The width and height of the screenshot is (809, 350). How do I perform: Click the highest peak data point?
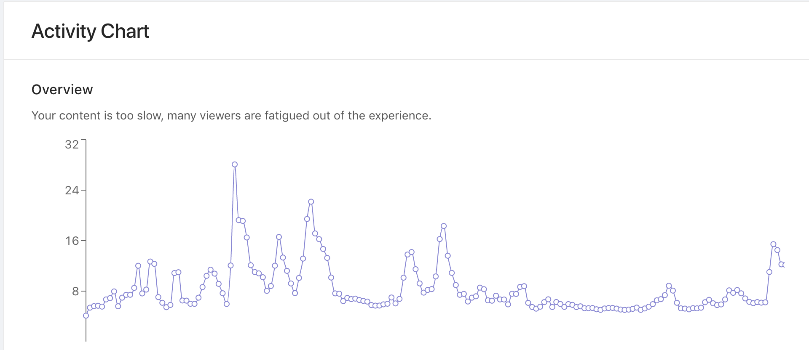(x=235, y=164)
